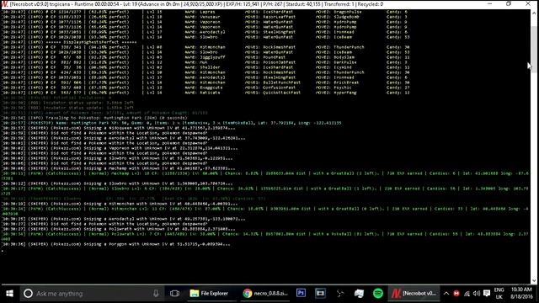Screen dimensions: 539x303
Task: Click the red H tray icon
Action: click(x=456, y=294)
